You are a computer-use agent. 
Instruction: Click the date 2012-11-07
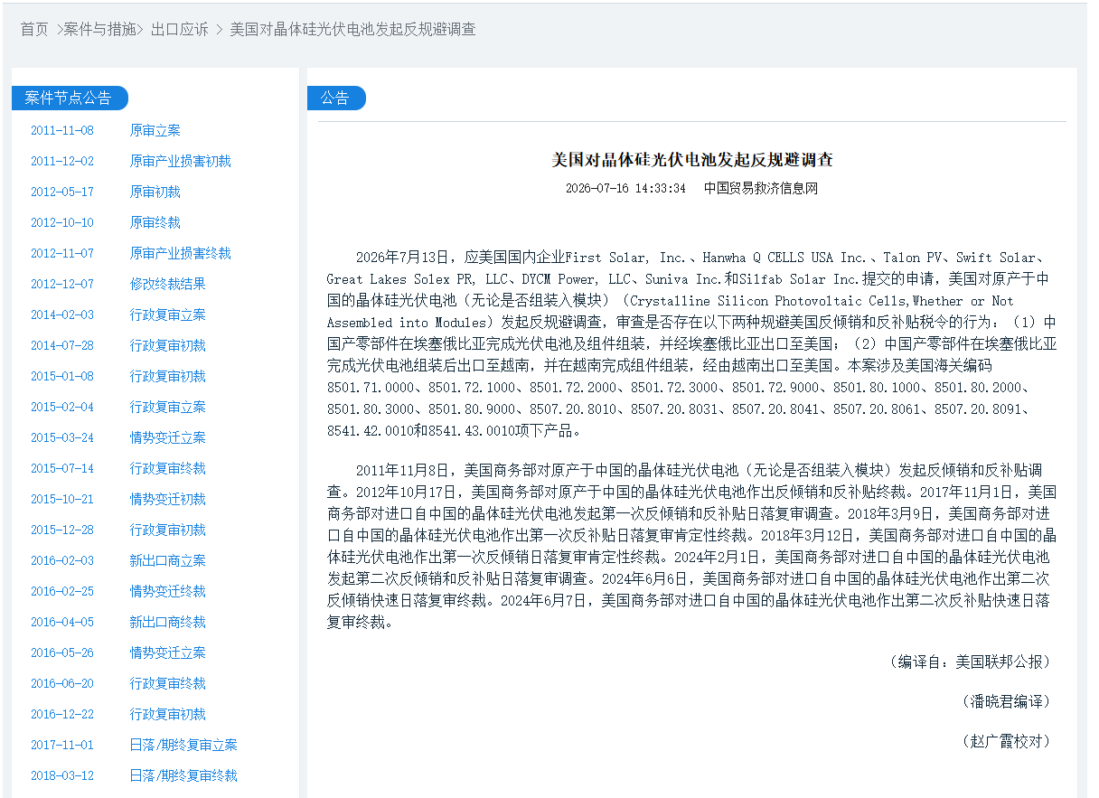[62, 253]
